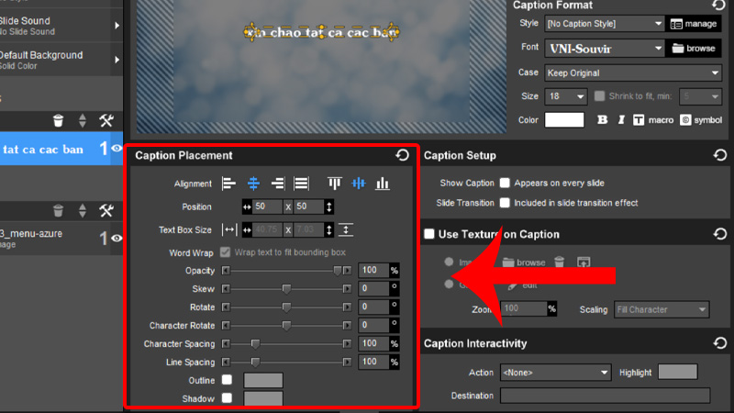
Task: Select menu-azure layer entry
Action: pyautogui.click(x=55, y=238)
